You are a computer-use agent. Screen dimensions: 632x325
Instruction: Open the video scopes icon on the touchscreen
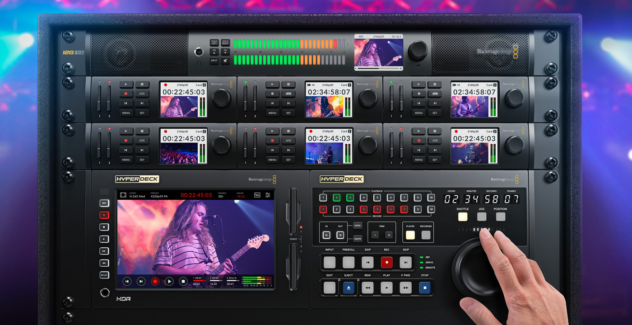click(x=257, y=195)
